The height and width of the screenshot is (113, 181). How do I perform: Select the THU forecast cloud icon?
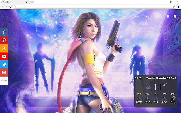pos(147,98)
